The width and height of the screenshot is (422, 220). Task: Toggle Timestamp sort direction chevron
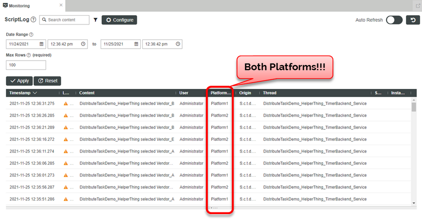(x=35, y=93)
